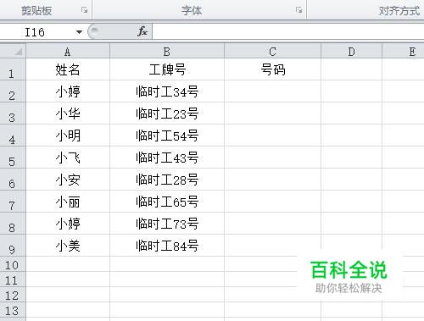Screen dimensions: 424x321
Task: Select row 5 header
Action: point(13,158)
